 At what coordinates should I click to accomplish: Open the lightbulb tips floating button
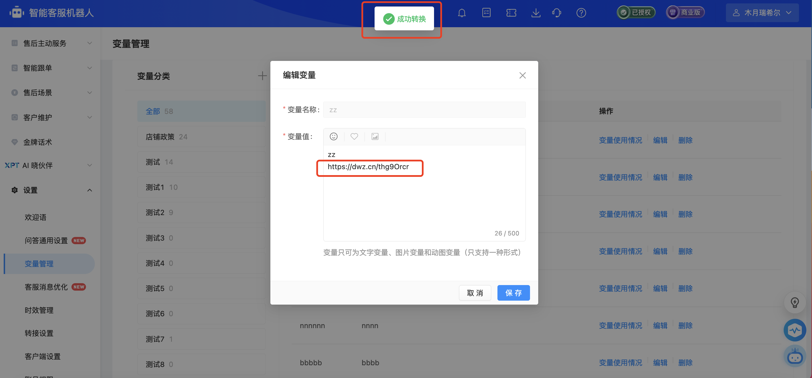tap(795, 302)
